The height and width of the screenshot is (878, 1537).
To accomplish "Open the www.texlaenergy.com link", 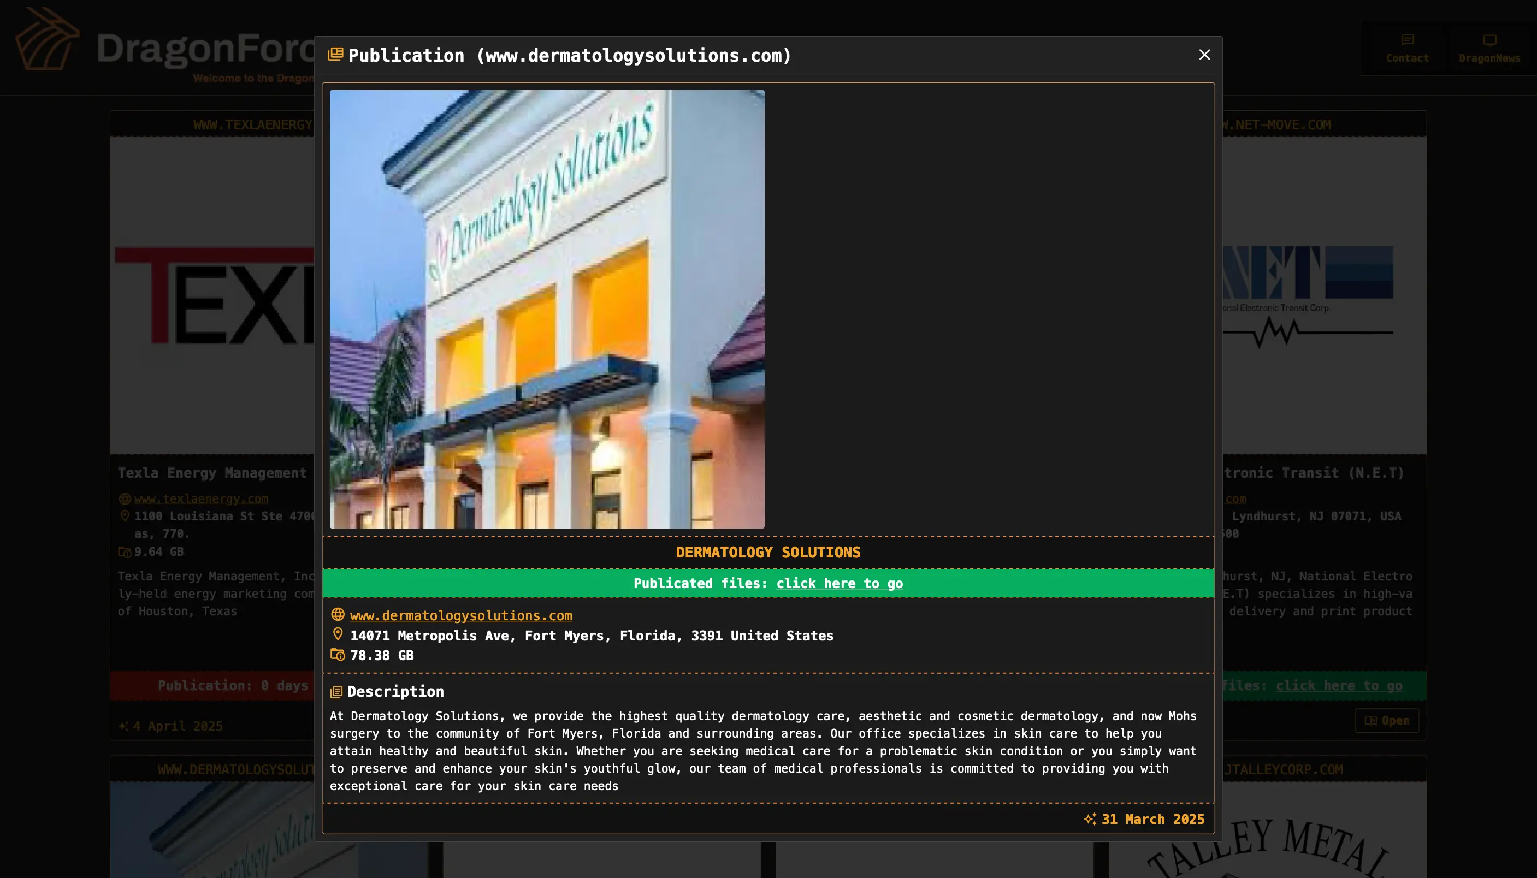I will coord(201,499).
